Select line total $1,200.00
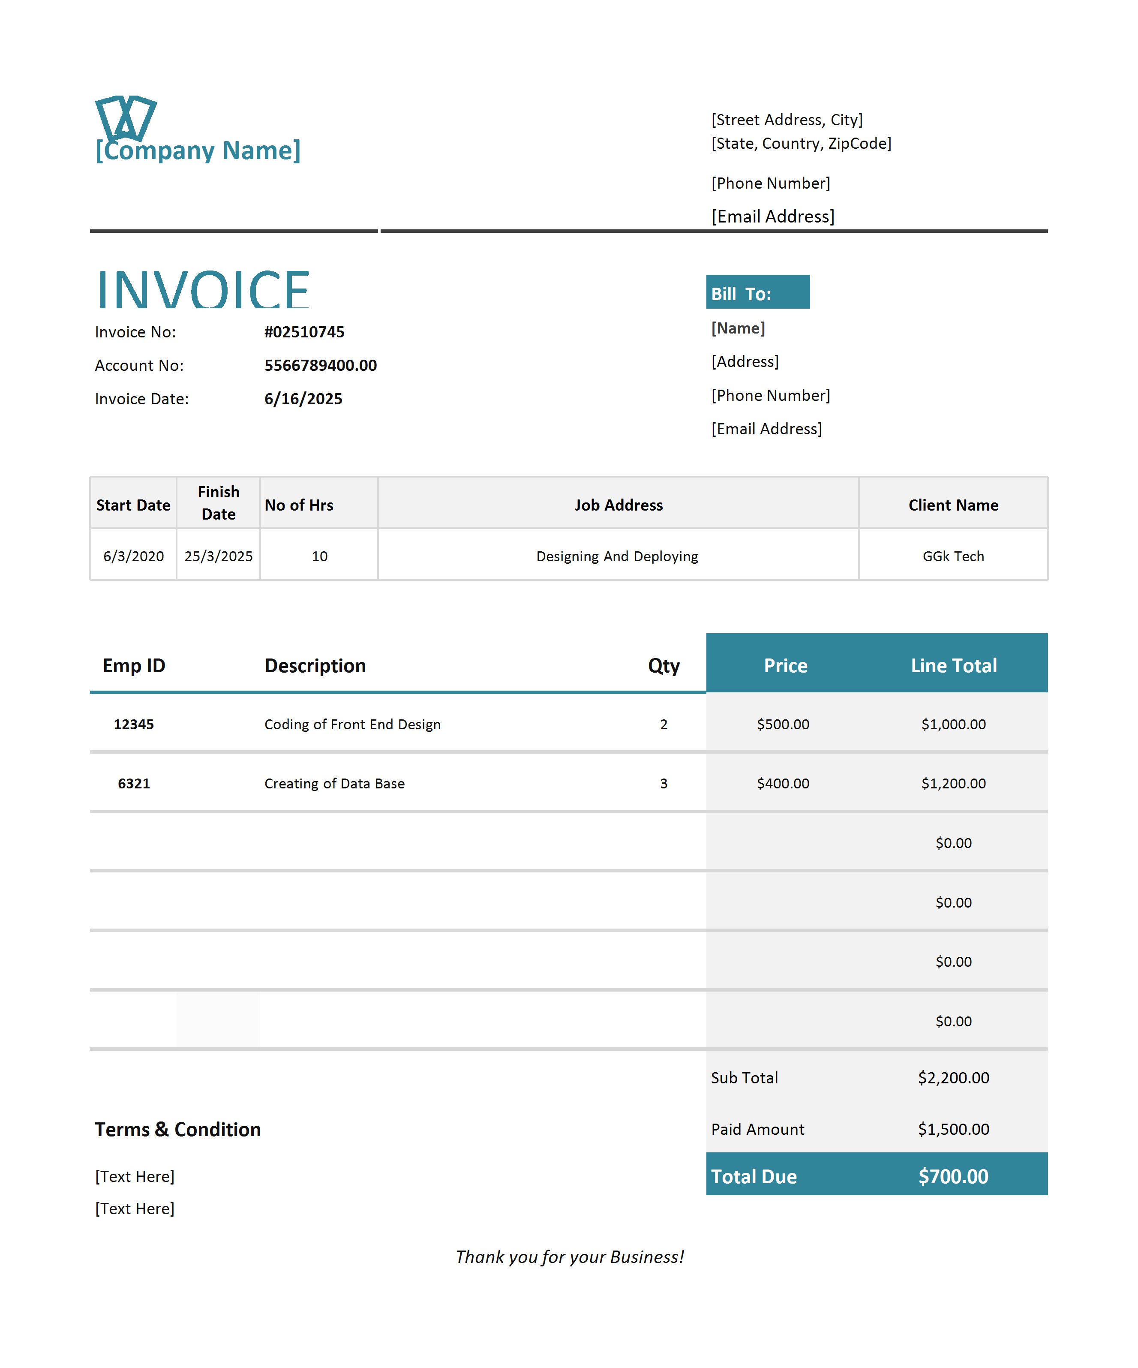Screen dimensions: 1138x1368 tap(954, 784)
